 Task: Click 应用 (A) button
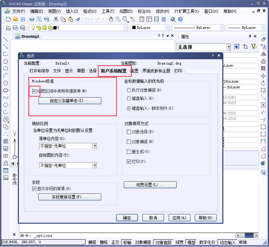click(x=180, y=218)
